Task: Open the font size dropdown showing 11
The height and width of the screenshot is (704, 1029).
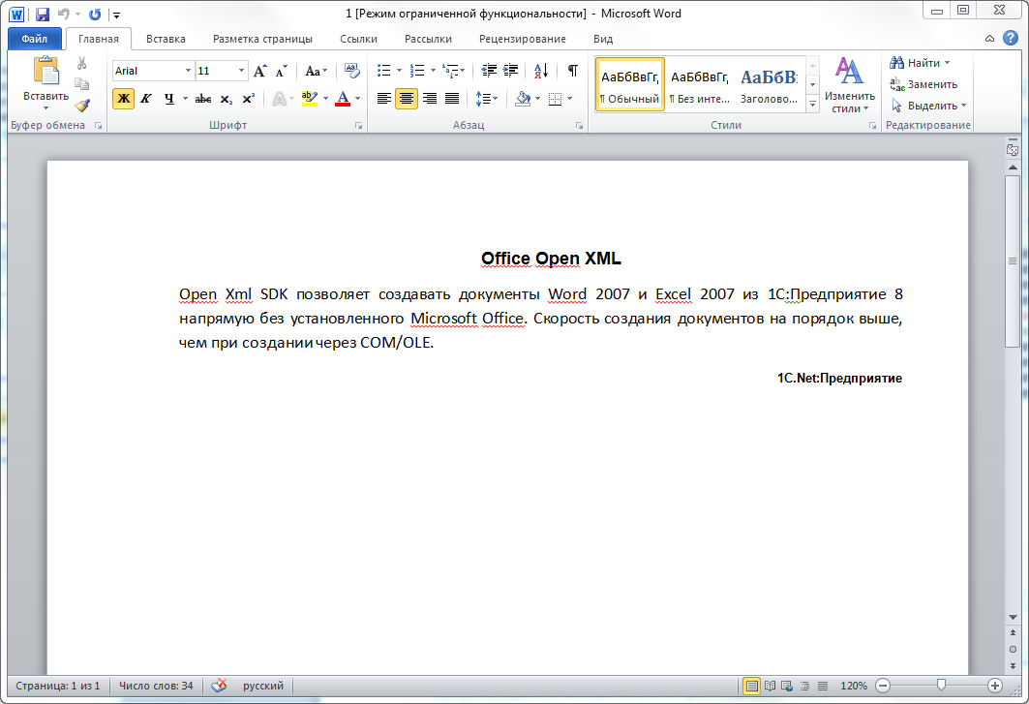Action: tap(241, 71)
